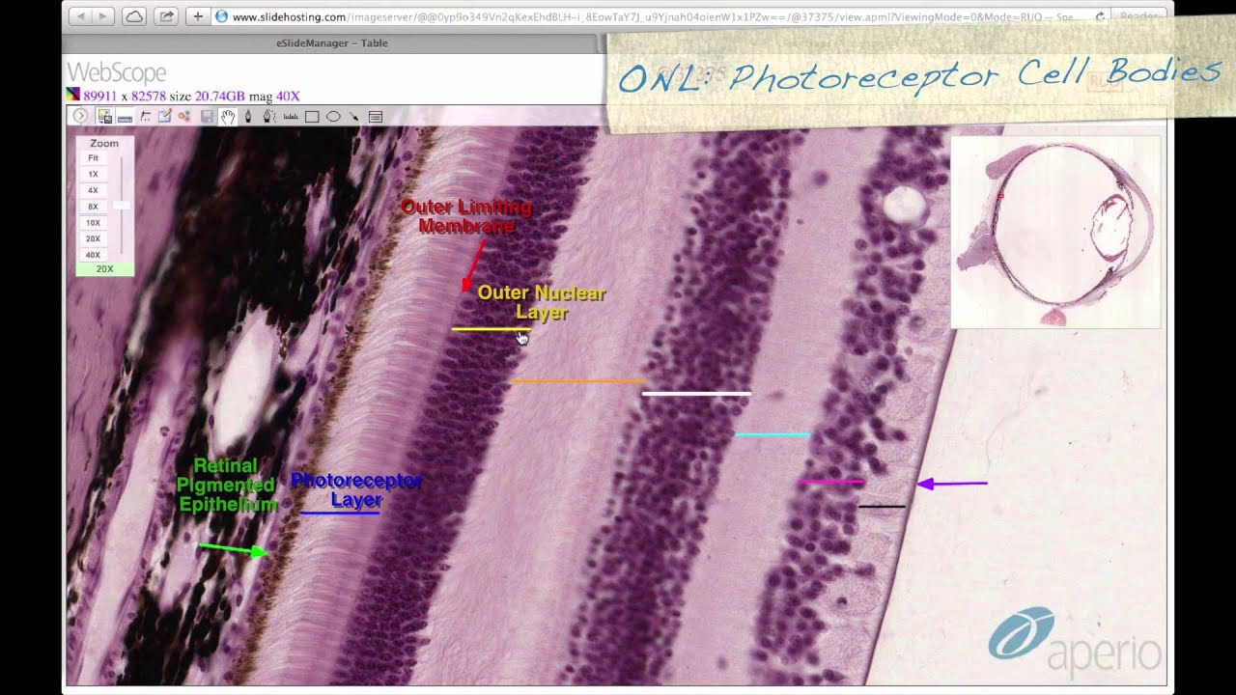Screen dimensions: 1236x695
Task: Toggle thumbnail and overview windows icon
Action: point(104,117)
